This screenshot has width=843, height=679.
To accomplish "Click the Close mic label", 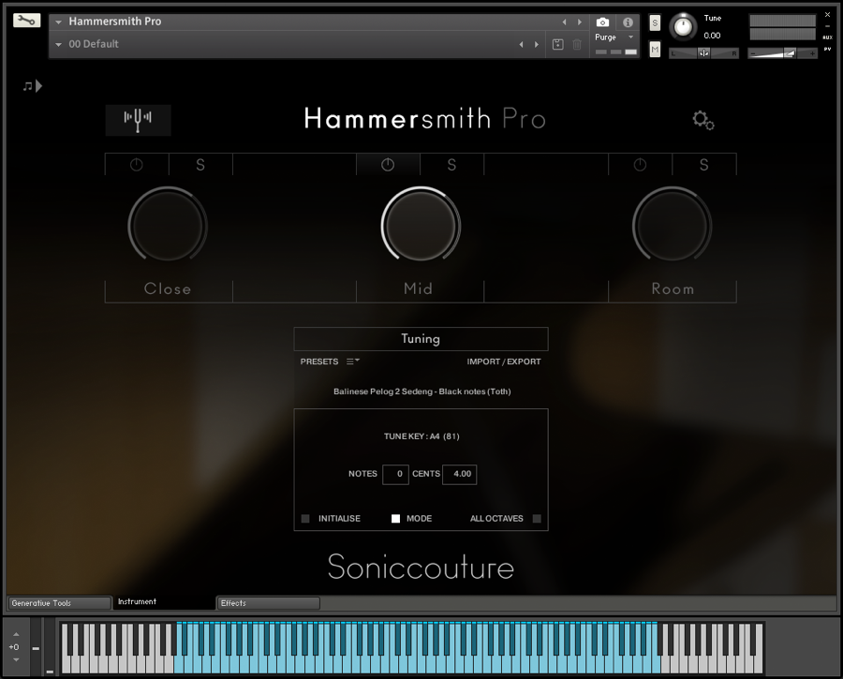I will [168, 288].
